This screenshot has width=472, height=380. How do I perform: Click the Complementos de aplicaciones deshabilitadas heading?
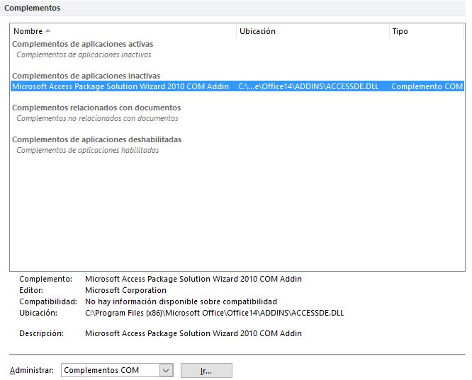(x=96, y=139)
